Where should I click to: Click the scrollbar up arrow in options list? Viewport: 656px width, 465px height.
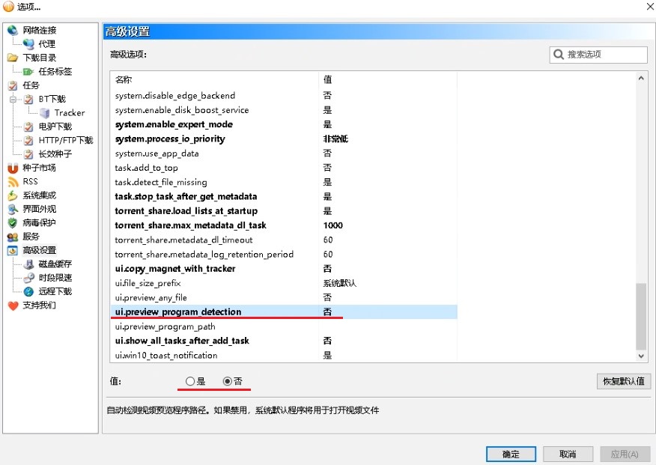click(641, 79)
